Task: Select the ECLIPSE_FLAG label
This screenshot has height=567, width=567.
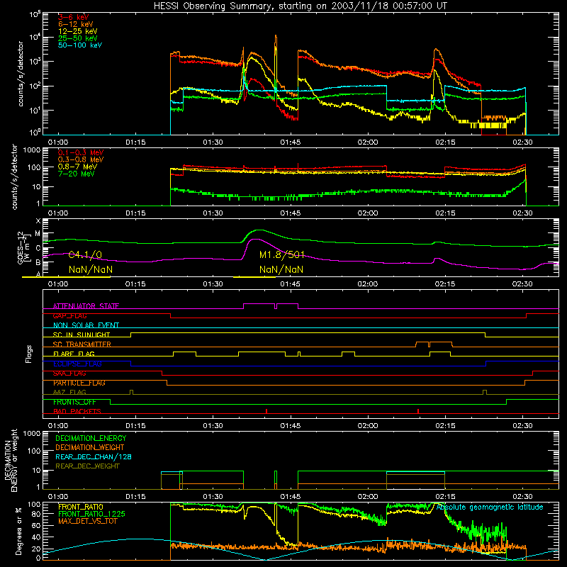Action: coord(77,364)
